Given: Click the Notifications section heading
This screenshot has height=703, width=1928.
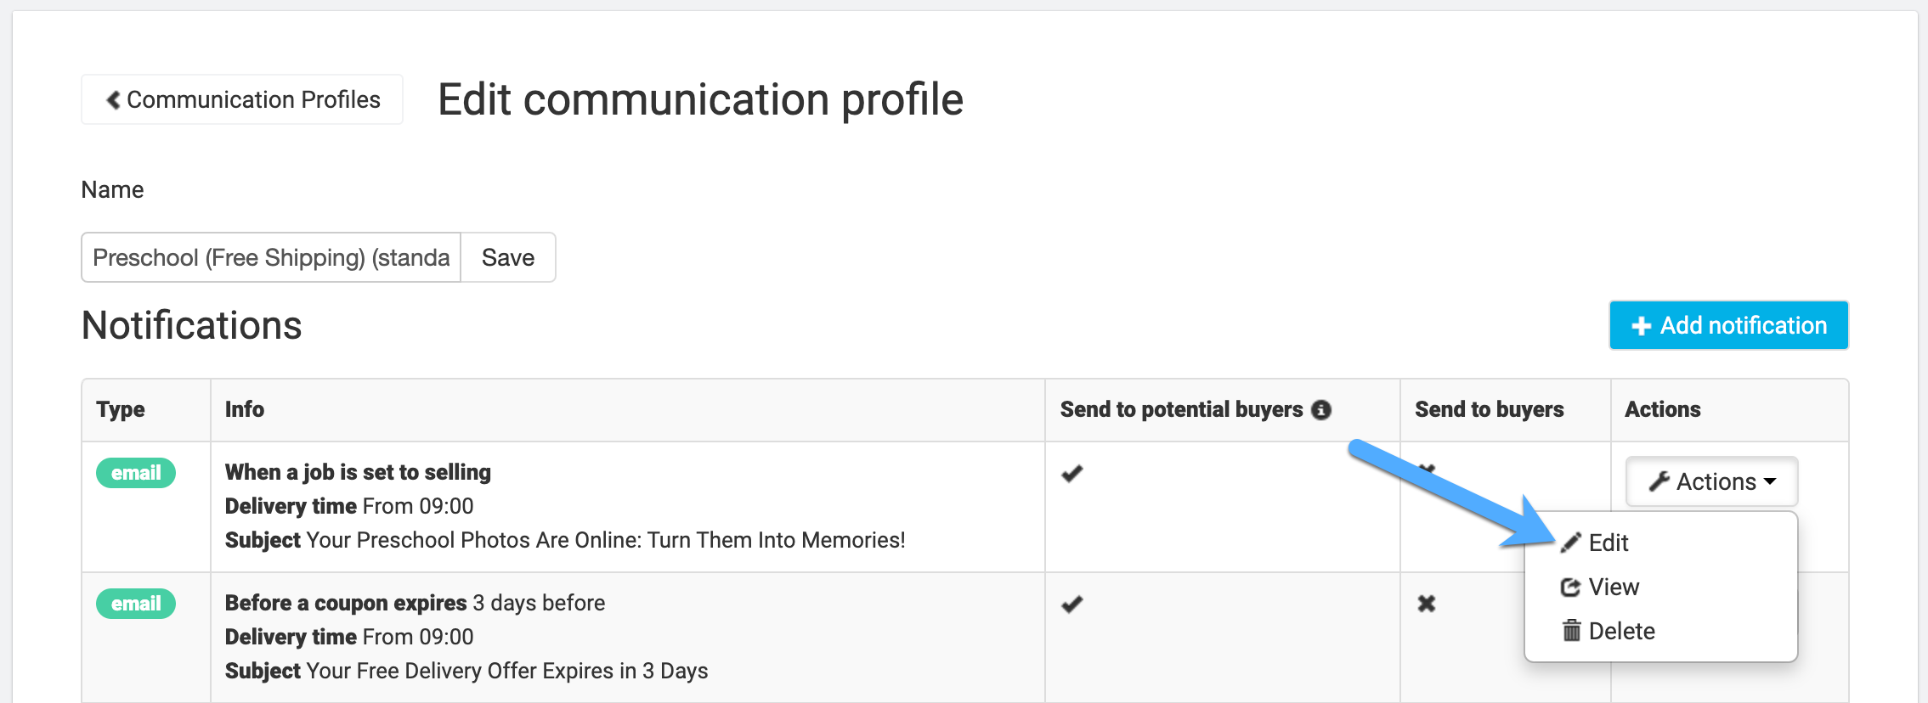Looking at the screenshot, I should 191,325.
